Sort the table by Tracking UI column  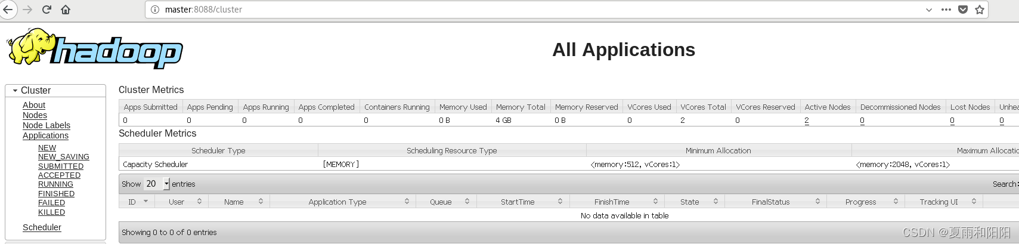click(943, 202)
